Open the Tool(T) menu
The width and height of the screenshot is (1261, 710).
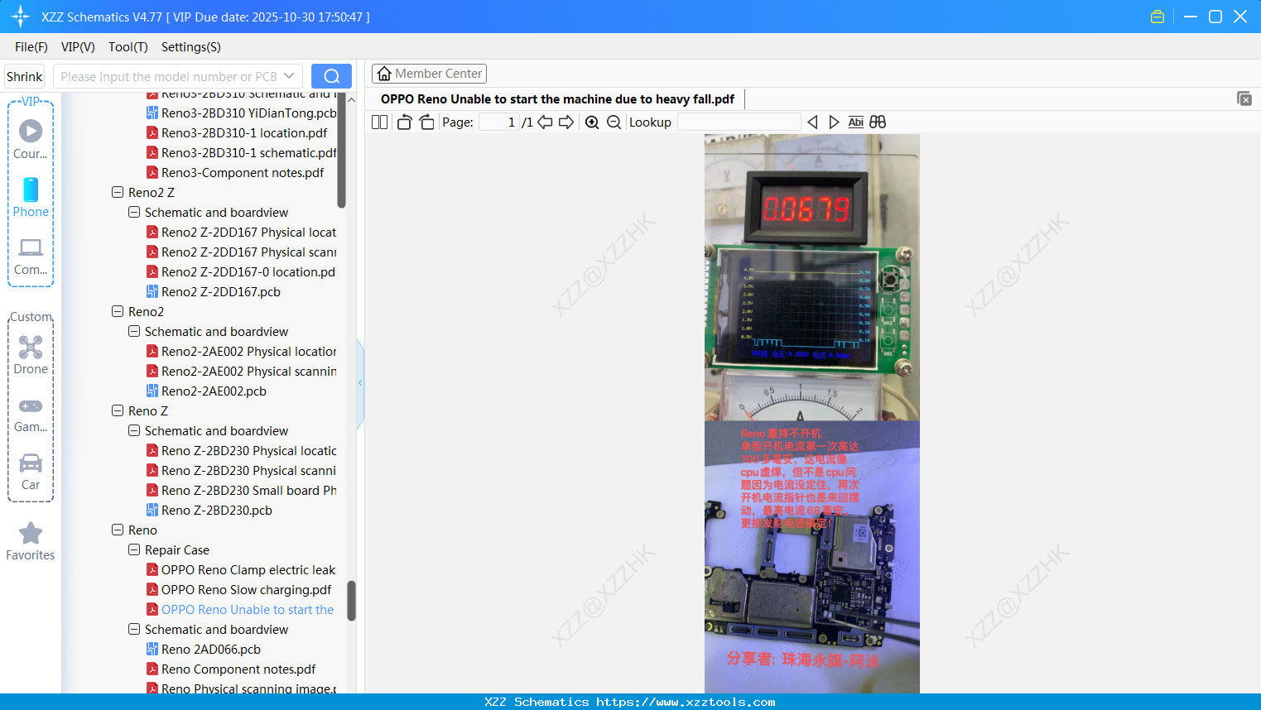tap(128, 47)
